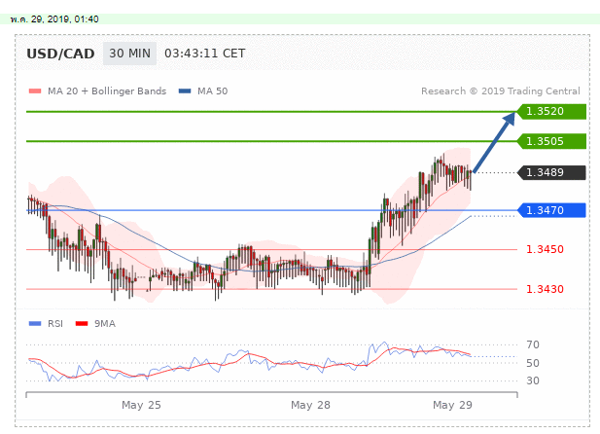
Task: Click the May 28 date axis label
Action: tap(310, 405)
